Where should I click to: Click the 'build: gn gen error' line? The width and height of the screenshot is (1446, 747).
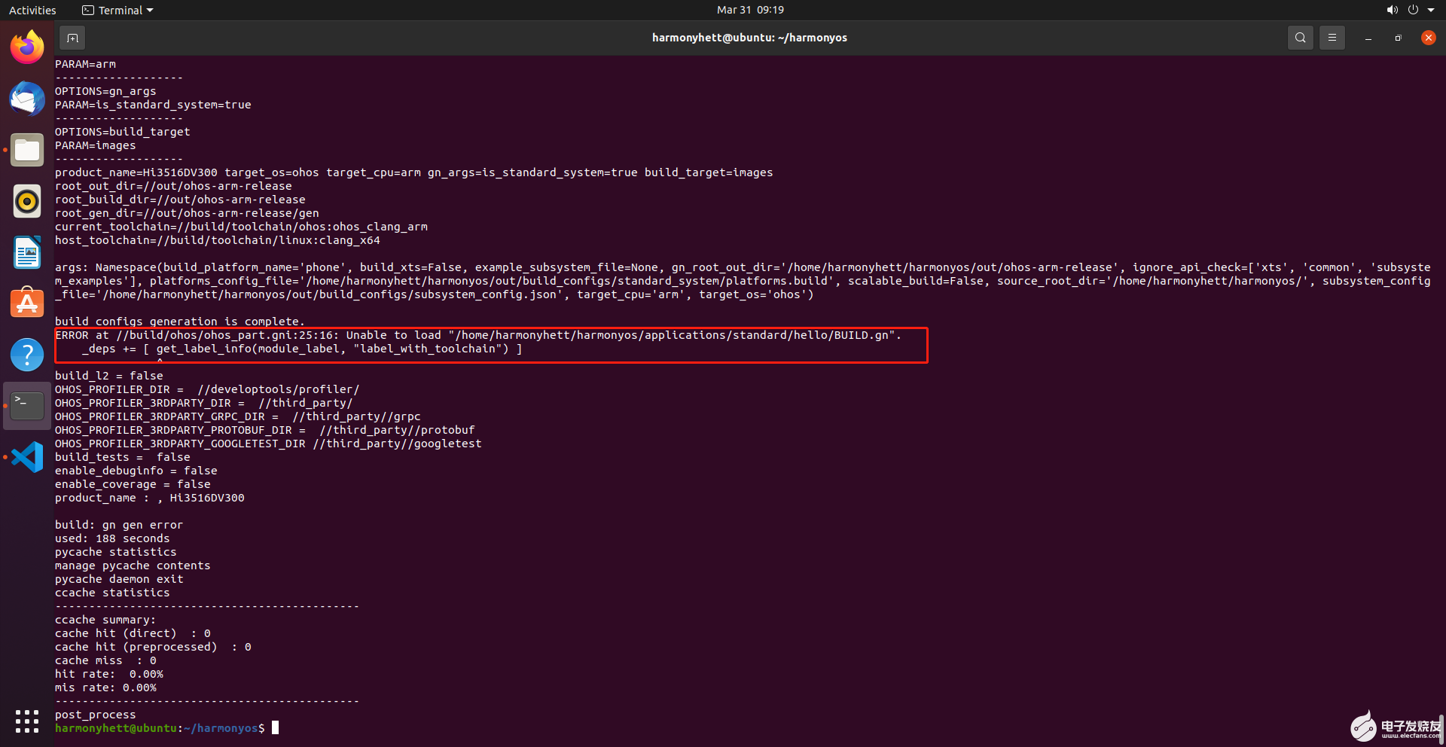pos(119,525)
